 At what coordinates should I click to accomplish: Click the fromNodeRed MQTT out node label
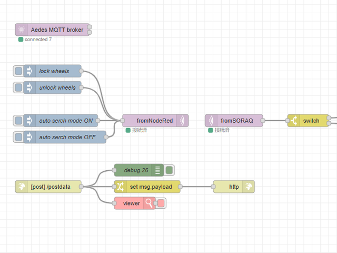point(155,121)
